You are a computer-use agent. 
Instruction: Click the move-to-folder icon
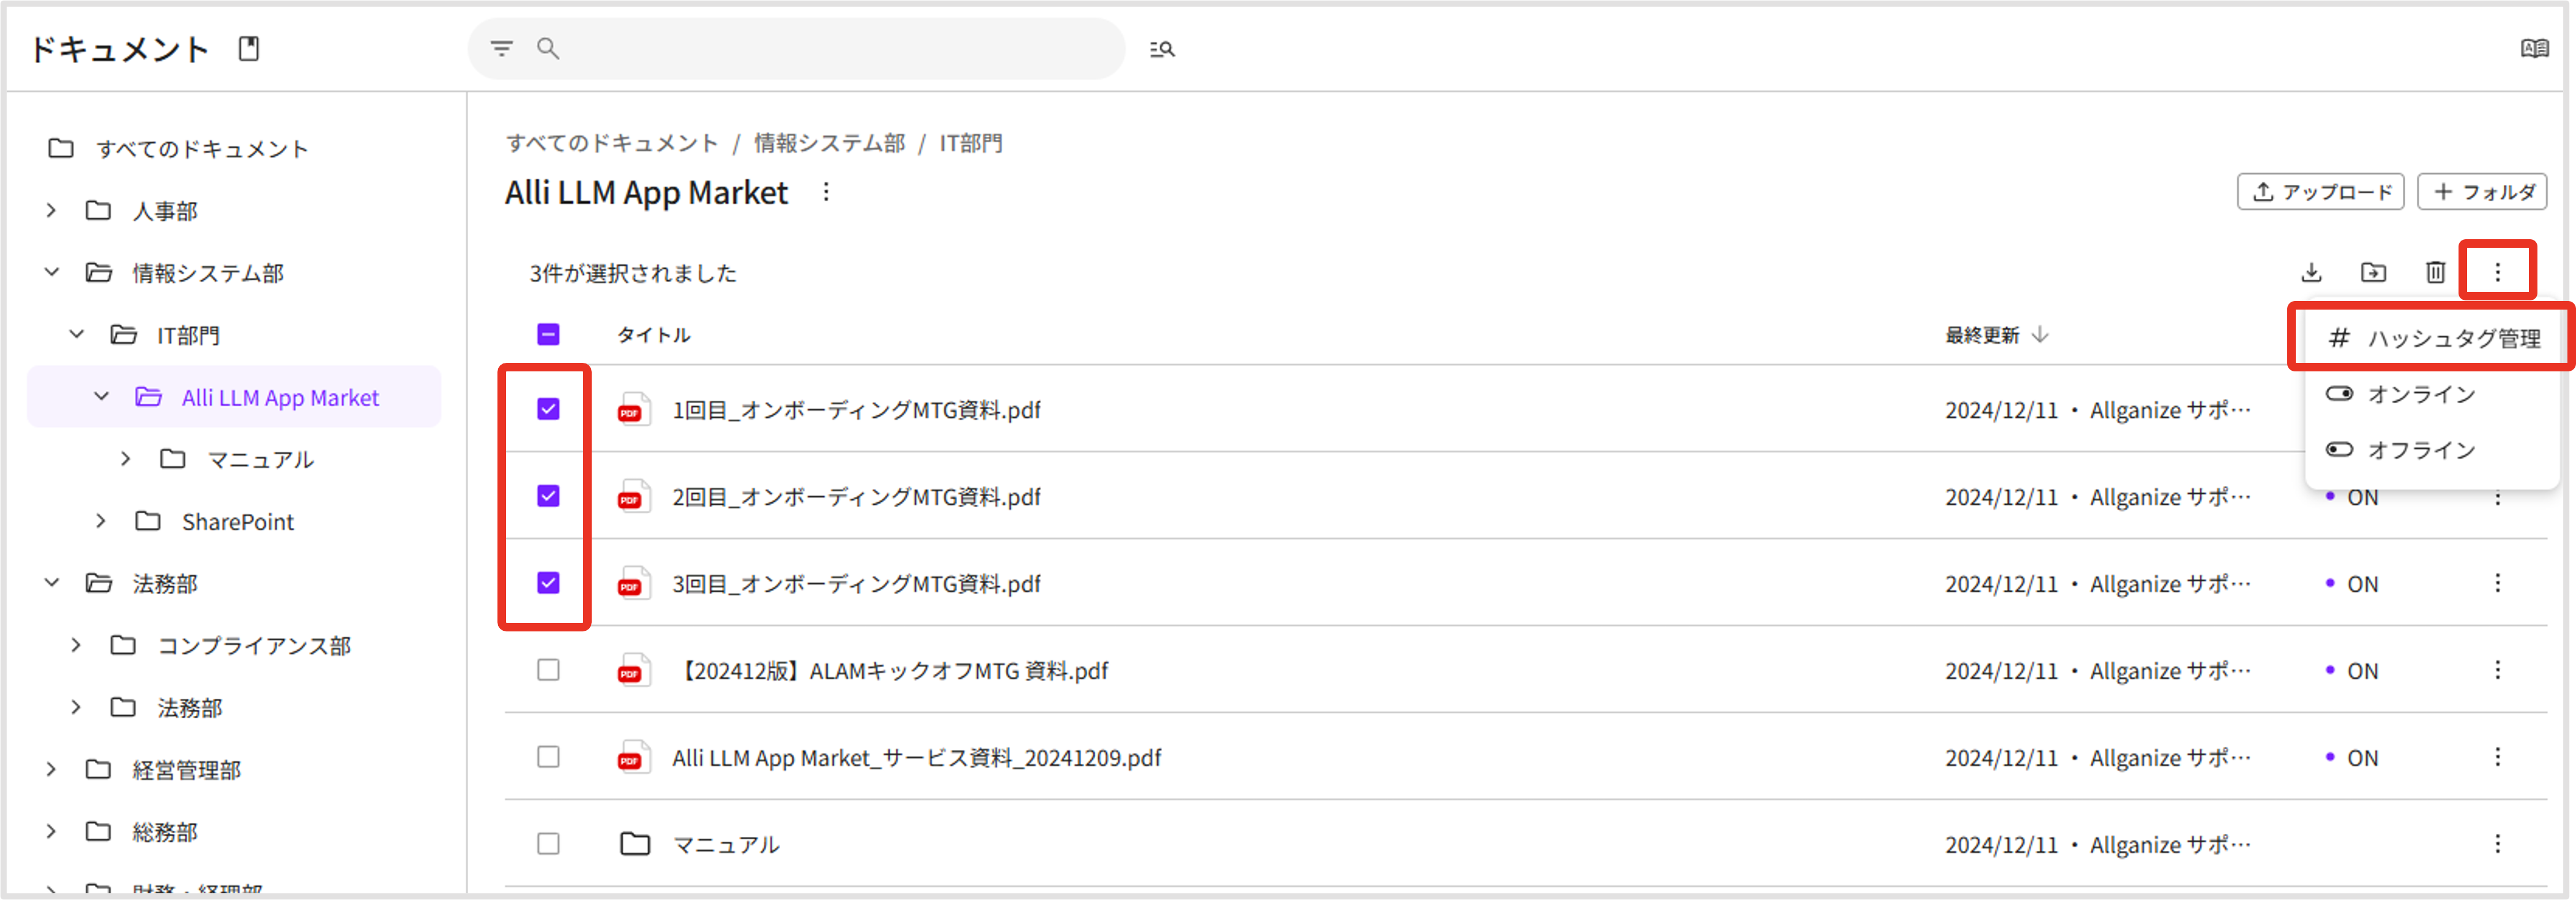[2373, 272]
